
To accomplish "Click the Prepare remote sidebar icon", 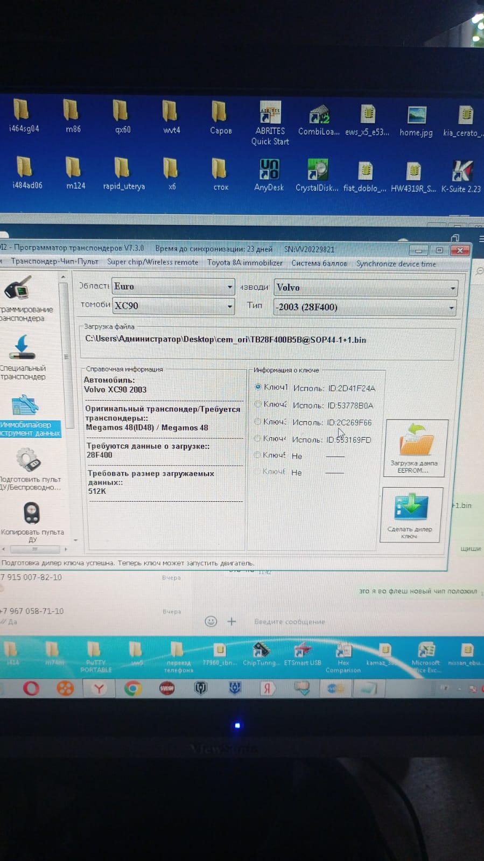I will coord(28,460).
